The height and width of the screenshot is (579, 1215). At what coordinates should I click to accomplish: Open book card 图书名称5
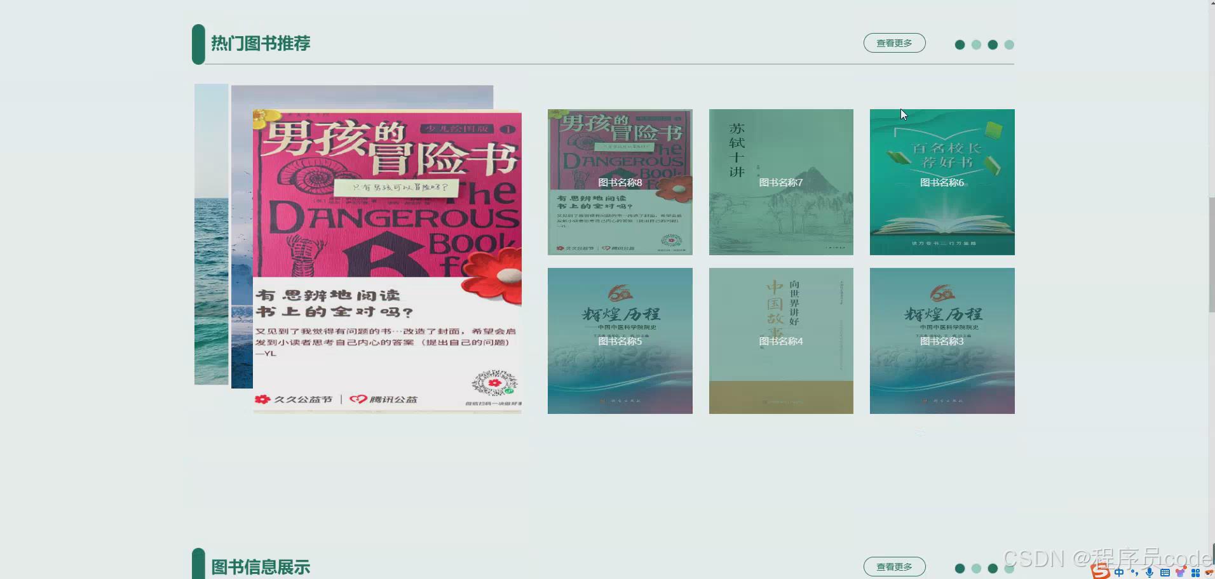pos(620,341)
